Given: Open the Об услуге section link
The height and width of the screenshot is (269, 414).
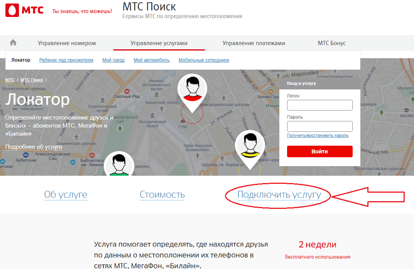Looking at the screenshot, I should point(66,195).
